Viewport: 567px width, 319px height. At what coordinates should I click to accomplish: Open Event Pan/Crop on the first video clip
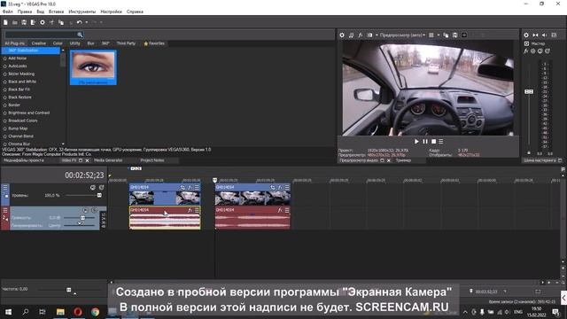point(183,187)
